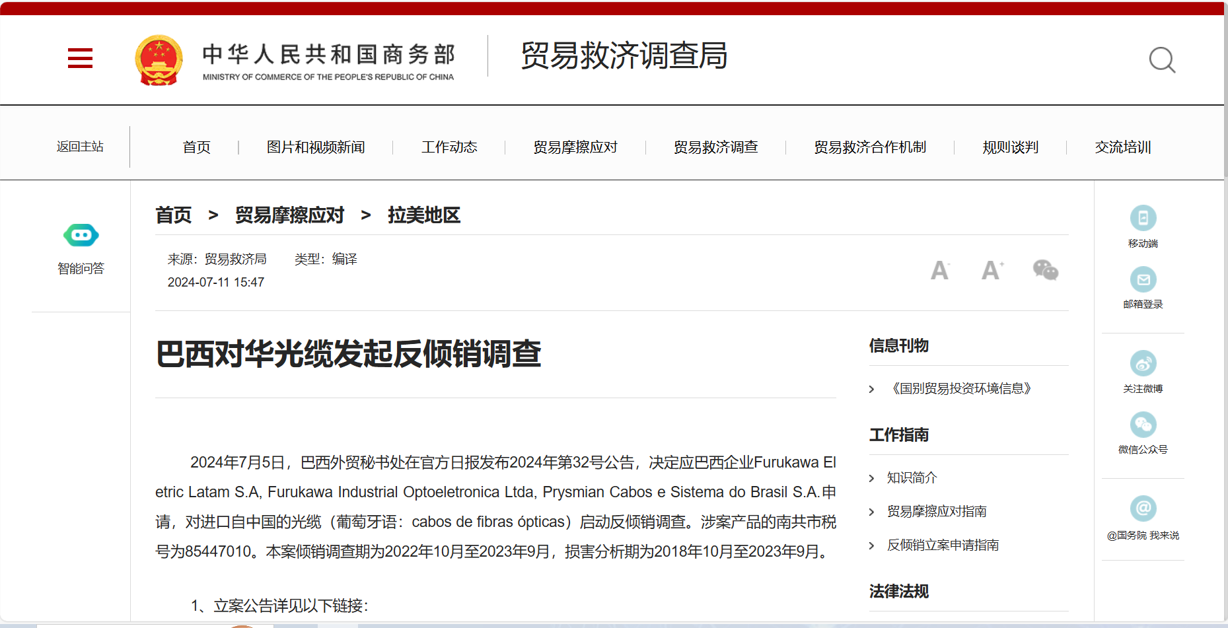This screenshot has width=1228, height=628.
Task: Share article via WeChat icon
Action: [x=1046, y=269]
